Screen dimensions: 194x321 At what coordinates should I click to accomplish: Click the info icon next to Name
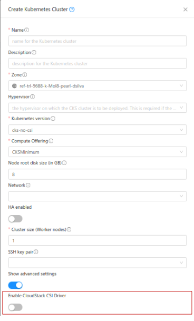27,30
